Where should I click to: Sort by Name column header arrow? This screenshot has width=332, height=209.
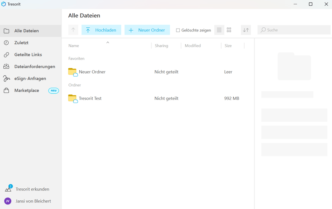[107, 43]
